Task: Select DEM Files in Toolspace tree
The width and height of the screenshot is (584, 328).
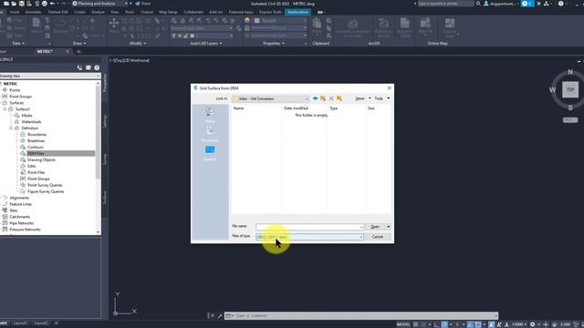Action: pos(36,153)
